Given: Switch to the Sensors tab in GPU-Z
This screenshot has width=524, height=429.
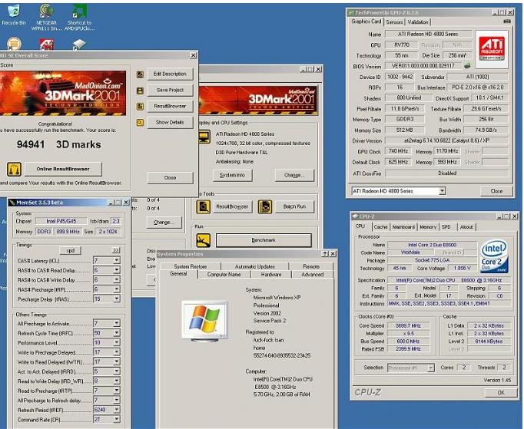Looking at the screenshot, I should (x=394, y=22).
